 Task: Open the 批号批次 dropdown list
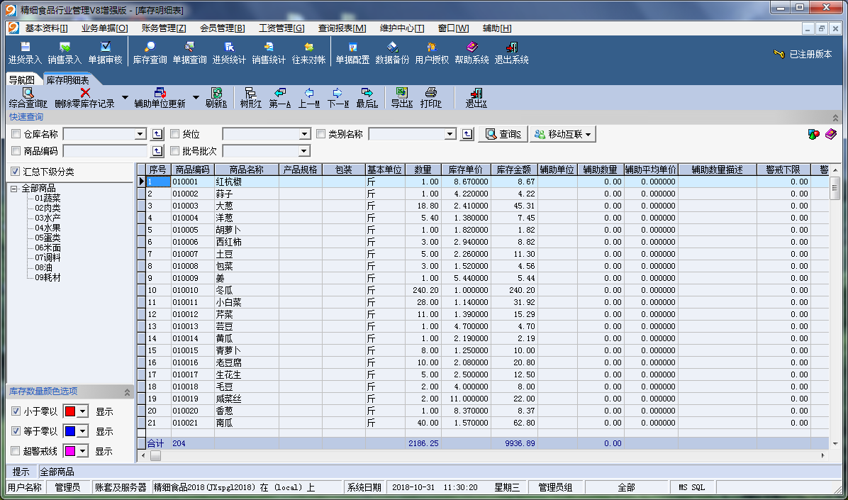pos(305,151)
